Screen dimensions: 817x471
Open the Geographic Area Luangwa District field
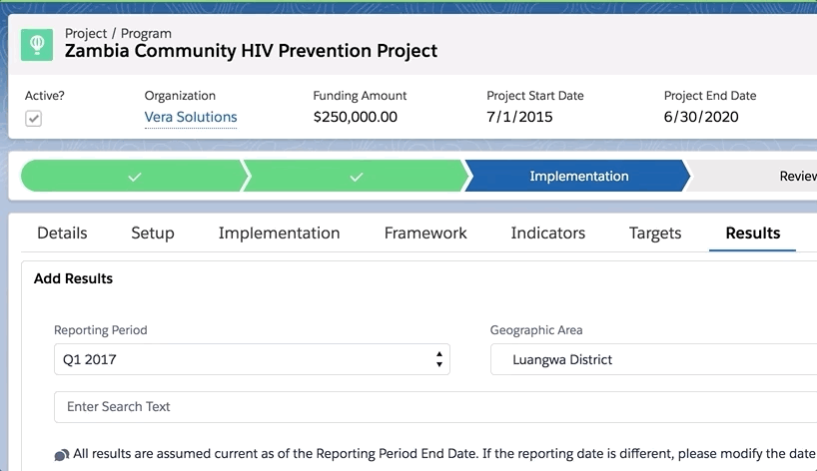pos(653,359)
